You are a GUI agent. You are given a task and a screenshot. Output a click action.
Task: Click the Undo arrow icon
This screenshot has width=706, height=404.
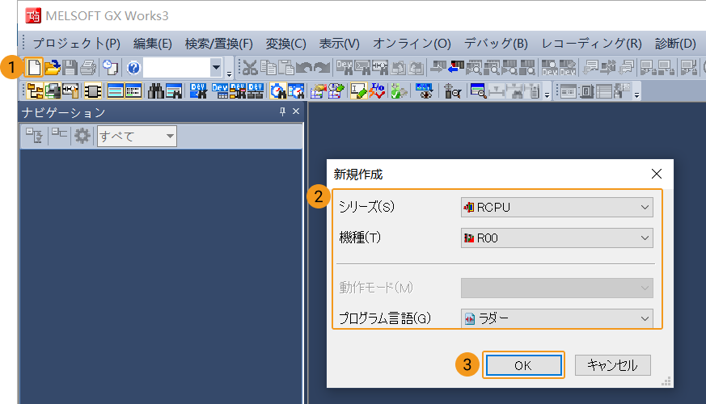click(304, 68)
